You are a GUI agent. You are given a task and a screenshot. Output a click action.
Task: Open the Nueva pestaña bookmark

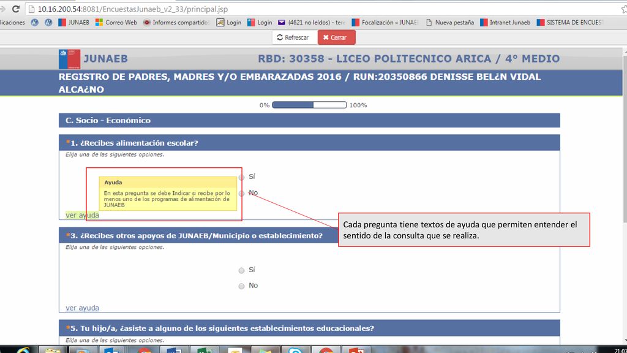(x=450, y=23)
